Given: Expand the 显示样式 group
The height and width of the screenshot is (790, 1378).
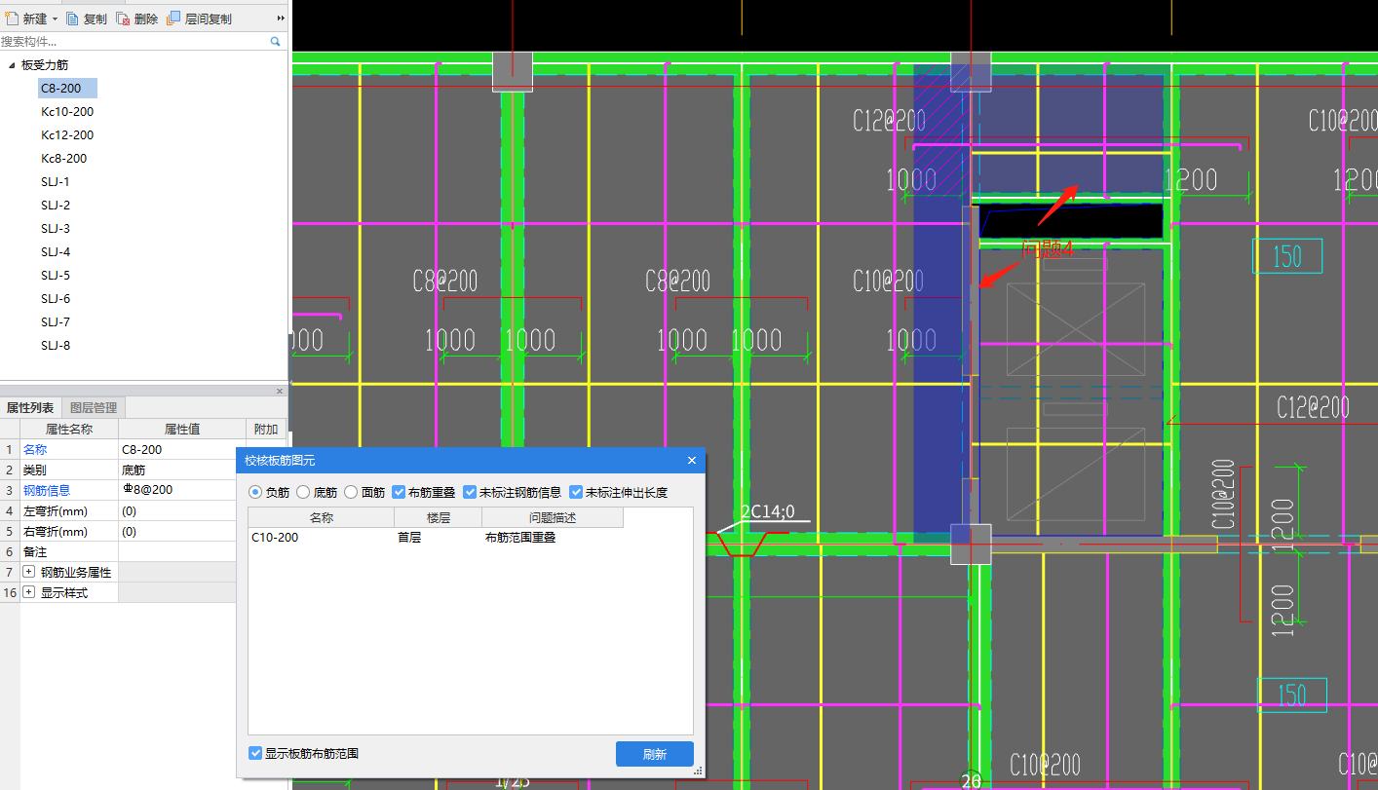Looking at the screenshot, I should coord(29,593).
